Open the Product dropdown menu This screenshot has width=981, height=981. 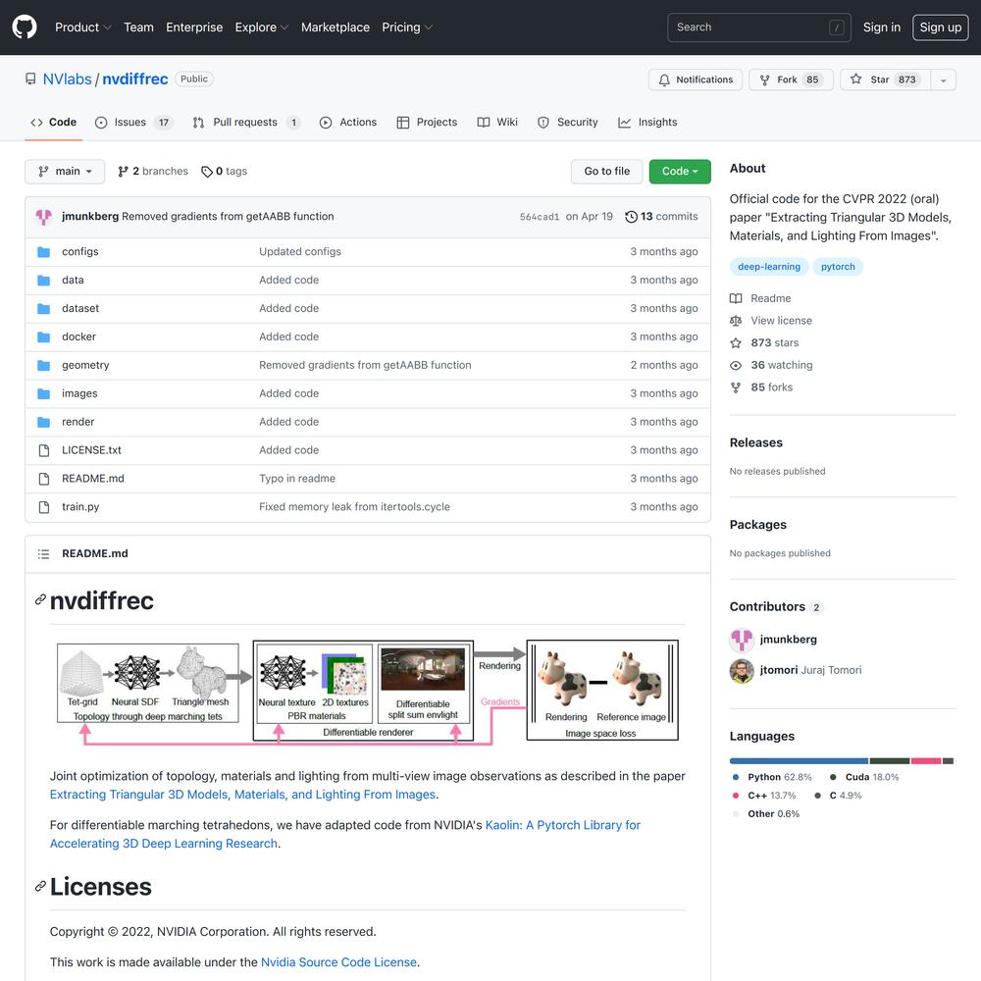pyautogui.click(x=82, y=26)
